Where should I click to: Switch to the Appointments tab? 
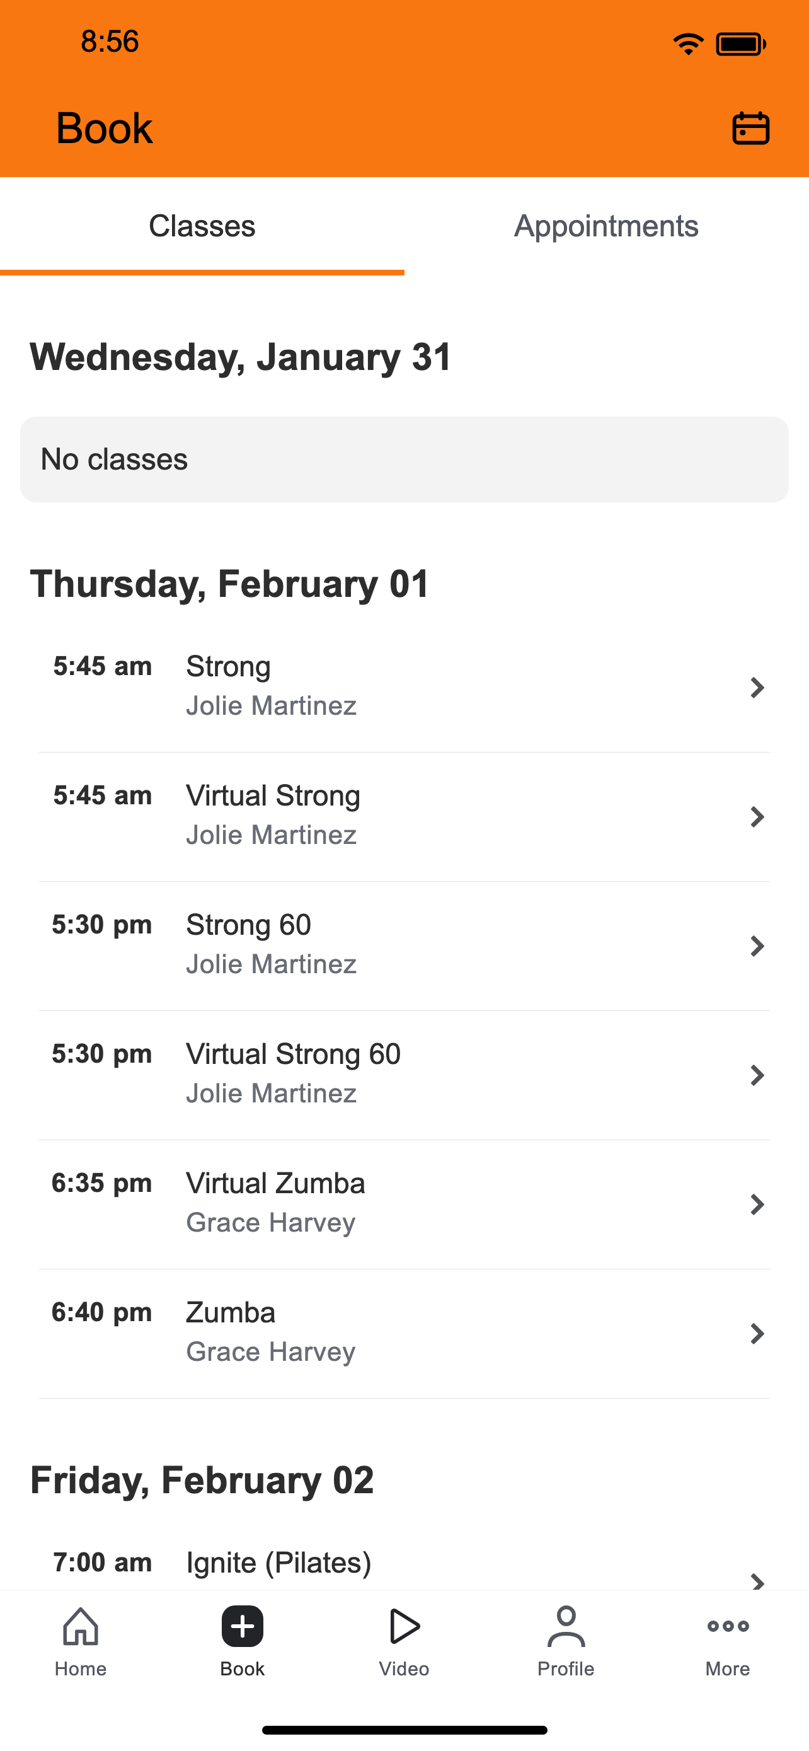[607, 226]
